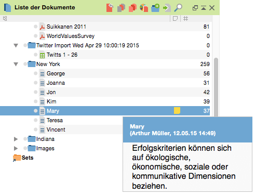Open the yellow memo note on Mary

tap(177, 111)
